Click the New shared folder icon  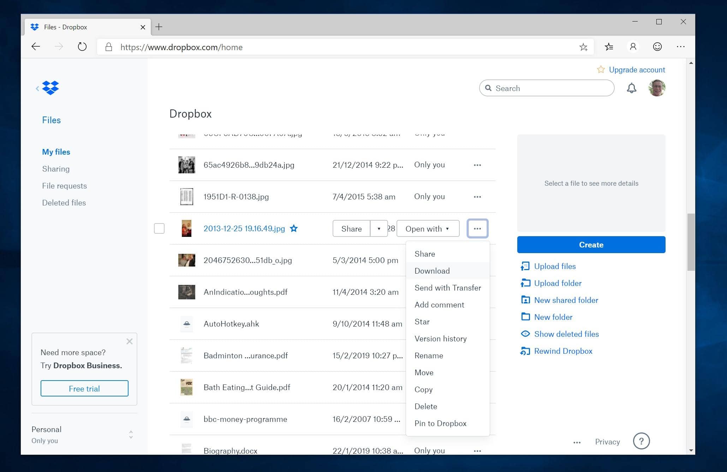525,299
